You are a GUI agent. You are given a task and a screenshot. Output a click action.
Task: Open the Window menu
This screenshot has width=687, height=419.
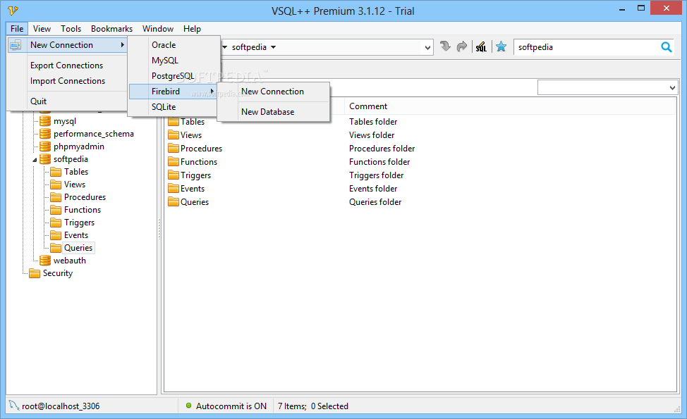tap(158, 29)
